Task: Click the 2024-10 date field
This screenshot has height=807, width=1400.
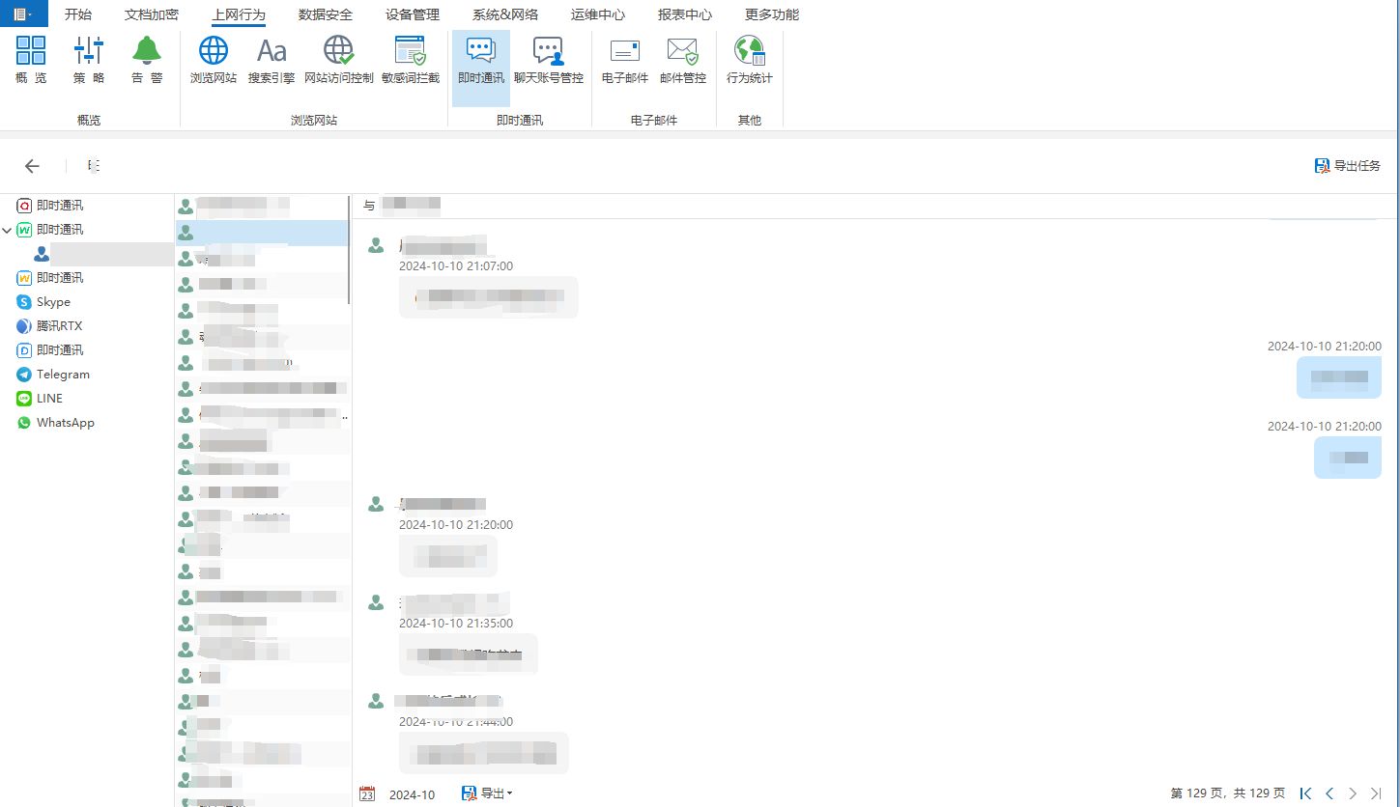Action: 413,794
